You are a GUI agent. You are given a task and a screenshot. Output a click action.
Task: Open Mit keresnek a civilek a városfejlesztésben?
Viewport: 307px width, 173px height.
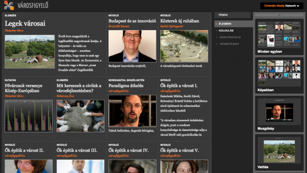79,88
